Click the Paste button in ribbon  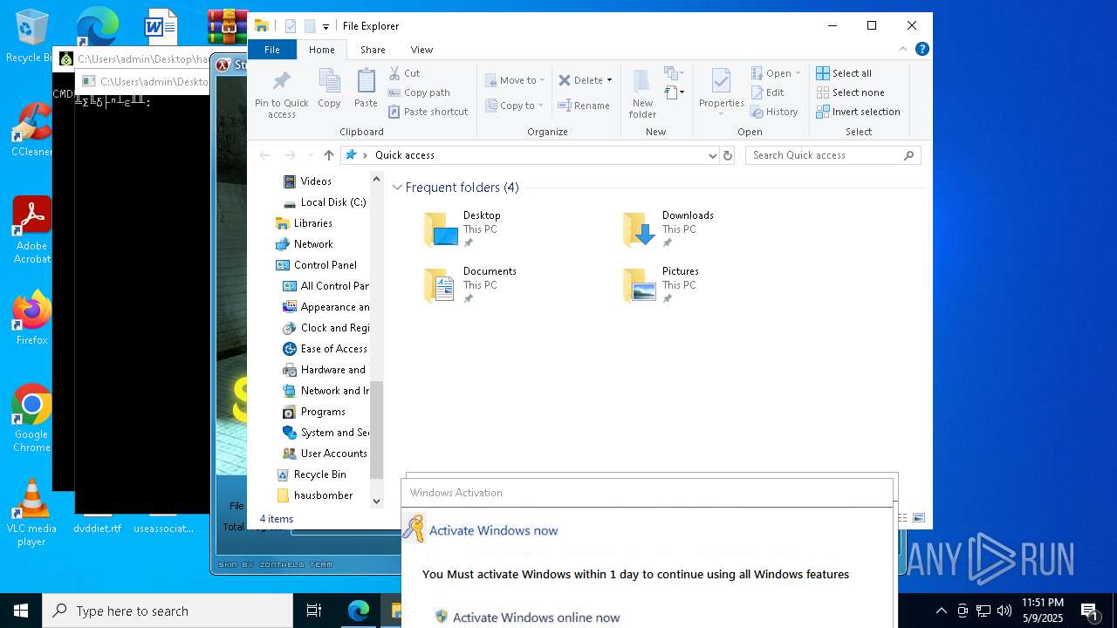point(366,90)
